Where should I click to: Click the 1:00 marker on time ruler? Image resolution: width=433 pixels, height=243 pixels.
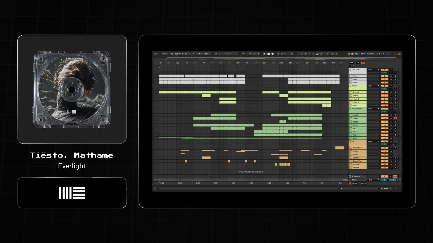pyautogui.click(x=180, y=183)
